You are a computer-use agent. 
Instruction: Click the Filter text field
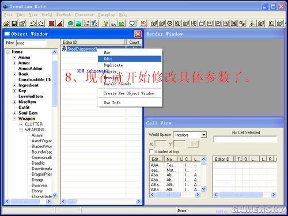[x=31, y=43]
